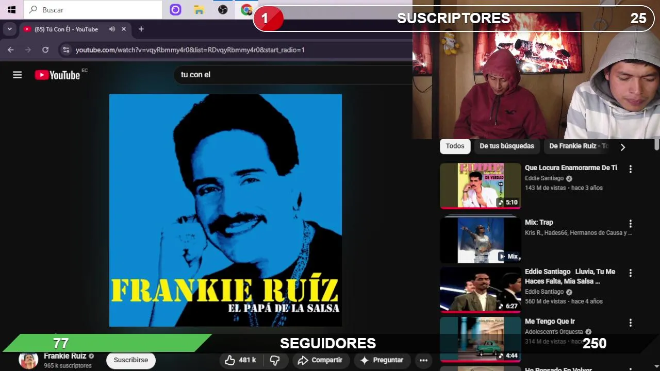Dislike the Frankie Ruiz video
Image resolution: width=660 pixels, height=371 pixels.
[x=275, y=360]
